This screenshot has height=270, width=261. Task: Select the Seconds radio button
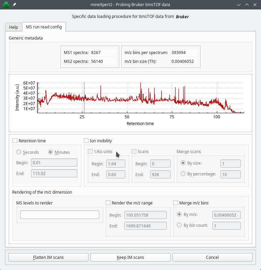click(x=19, y=152)
